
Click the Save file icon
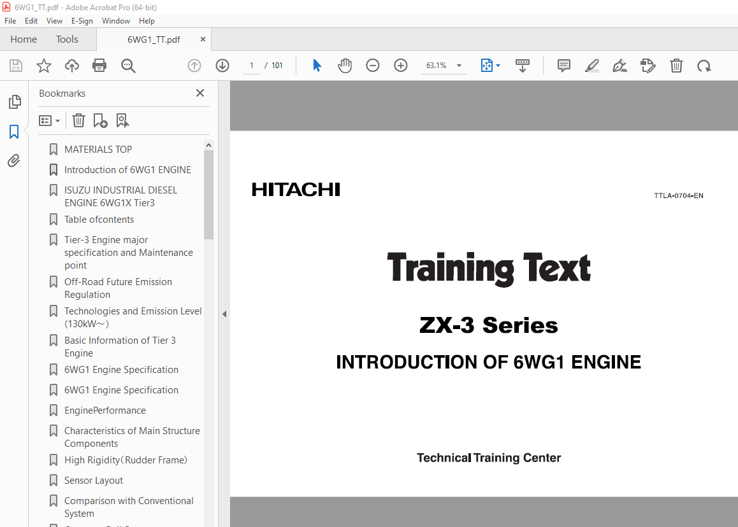(16, 66)
